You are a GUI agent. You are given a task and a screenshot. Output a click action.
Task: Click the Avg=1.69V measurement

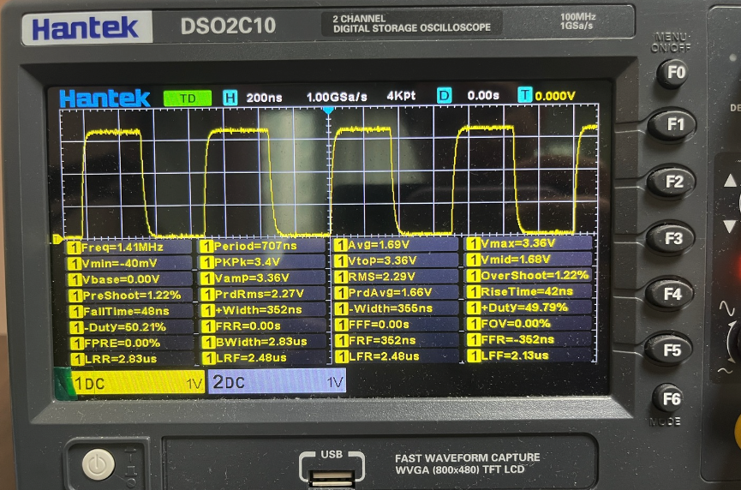pos(396,245)
